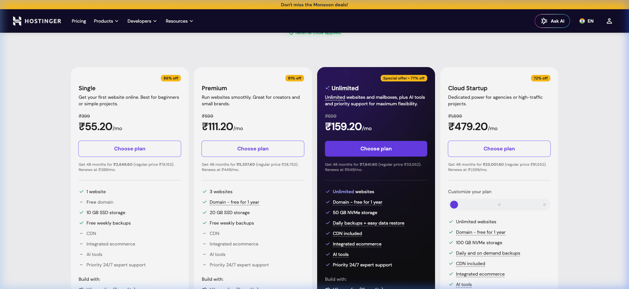Click 'Daily and on demand backups'

(x=488, y=253)
